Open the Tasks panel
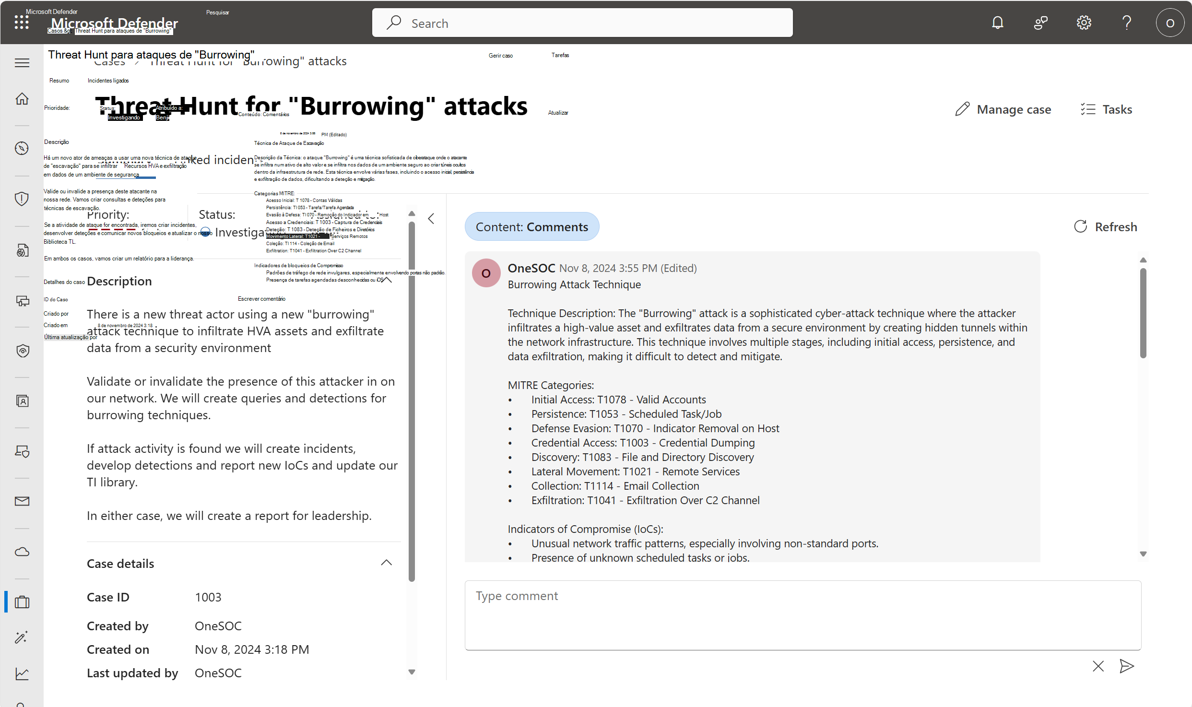Viewport: 1192px width, 707px height. pyautogui.click(x=1106, y=109)
